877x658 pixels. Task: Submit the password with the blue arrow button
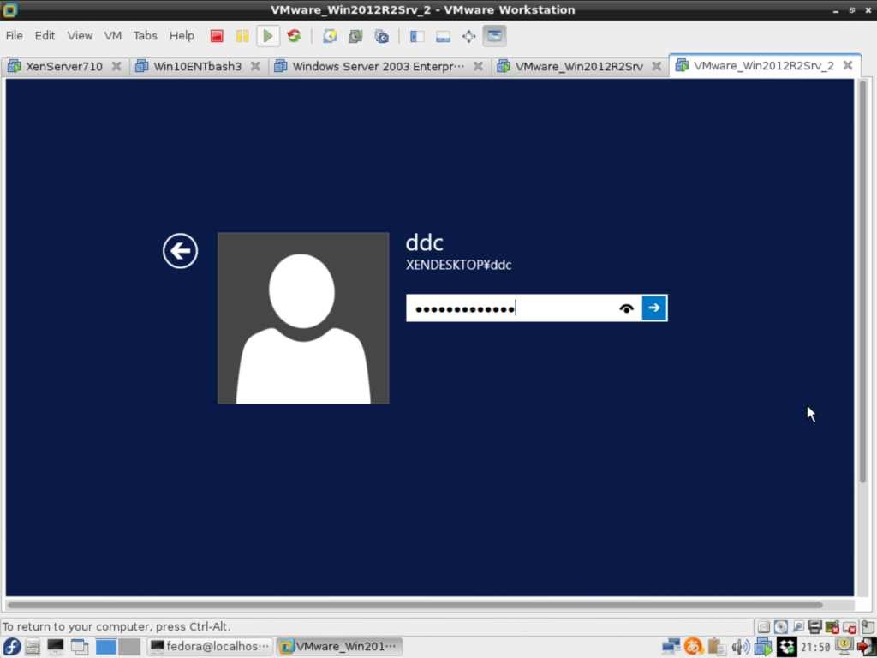[x=653, y=308]
